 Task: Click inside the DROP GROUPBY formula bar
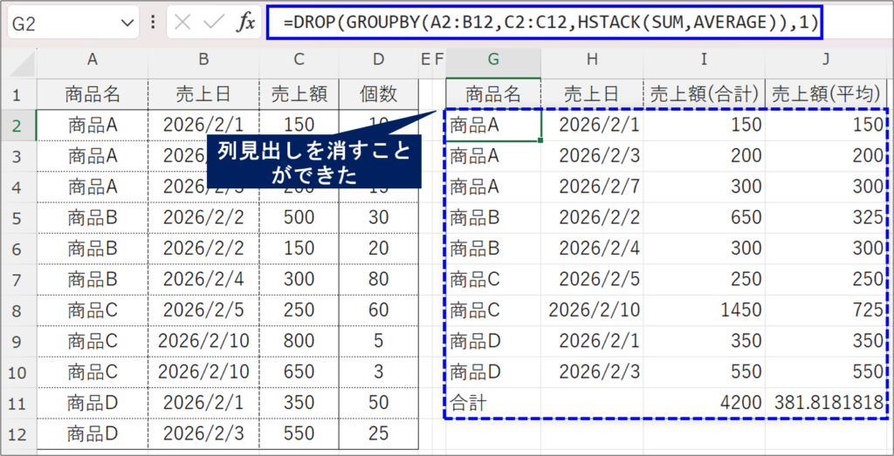550,23
